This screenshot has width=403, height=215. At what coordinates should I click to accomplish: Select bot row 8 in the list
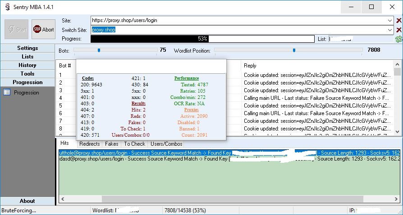[x=224, y=129]
